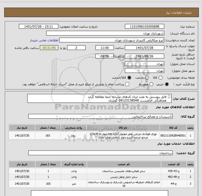Select goods code 0821110928940001 cell
Viewport: 202px width, 196px height.
(173, 135)
